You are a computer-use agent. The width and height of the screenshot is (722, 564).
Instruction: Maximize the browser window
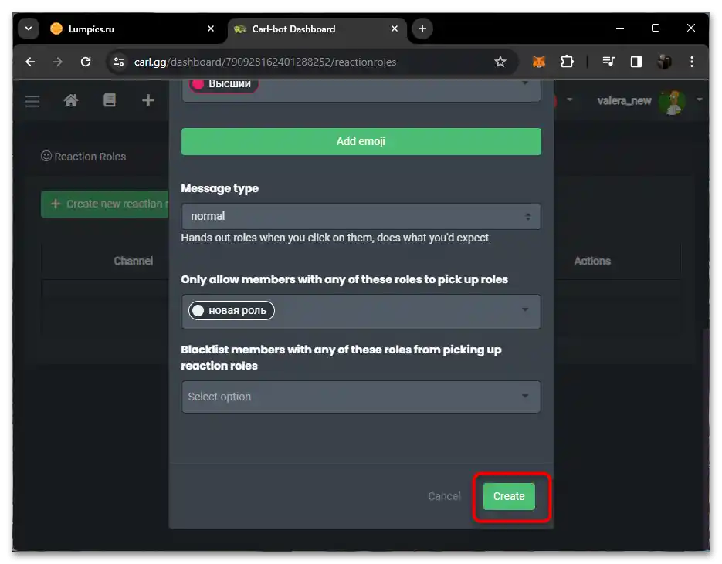[x=656, y=28]
